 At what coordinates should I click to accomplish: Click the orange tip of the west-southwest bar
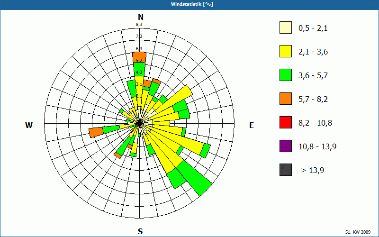[96, 133]
